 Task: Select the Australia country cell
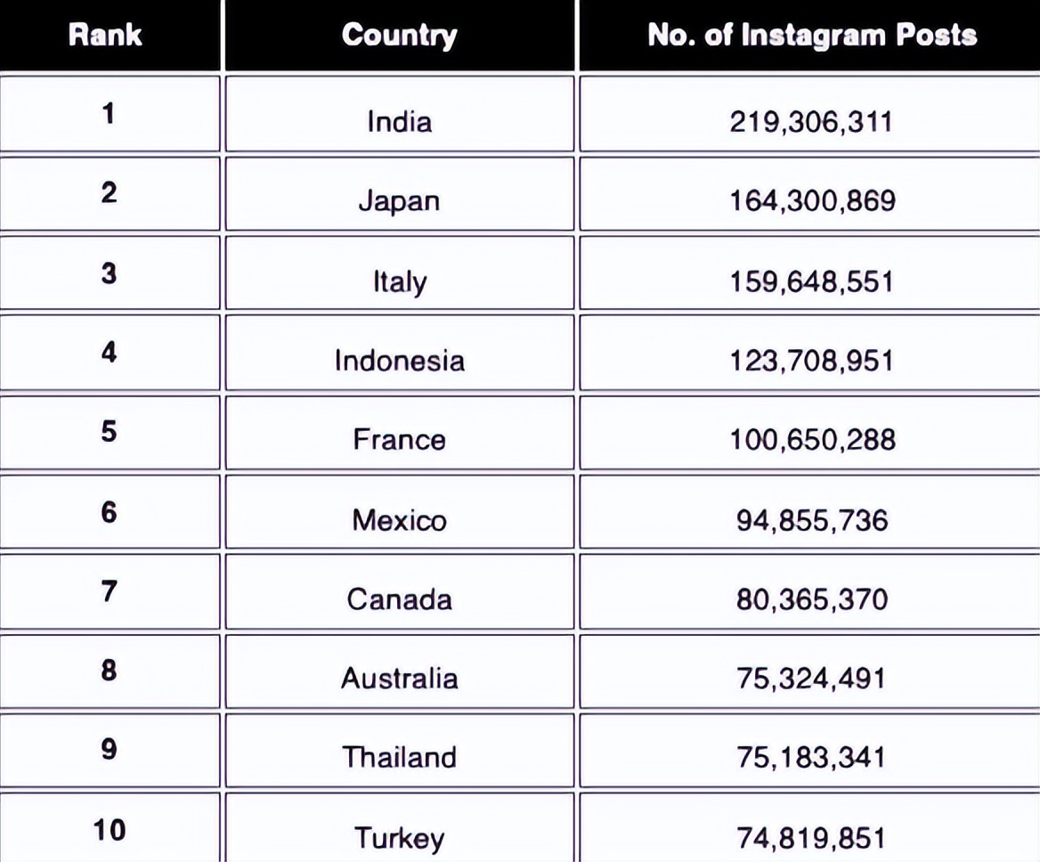[399, 671]
